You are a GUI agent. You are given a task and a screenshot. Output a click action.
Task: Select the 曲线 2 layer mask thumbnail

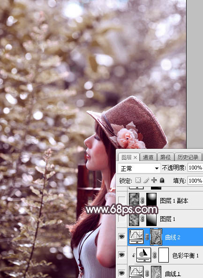pyautogui.click(x=156, y=237)
